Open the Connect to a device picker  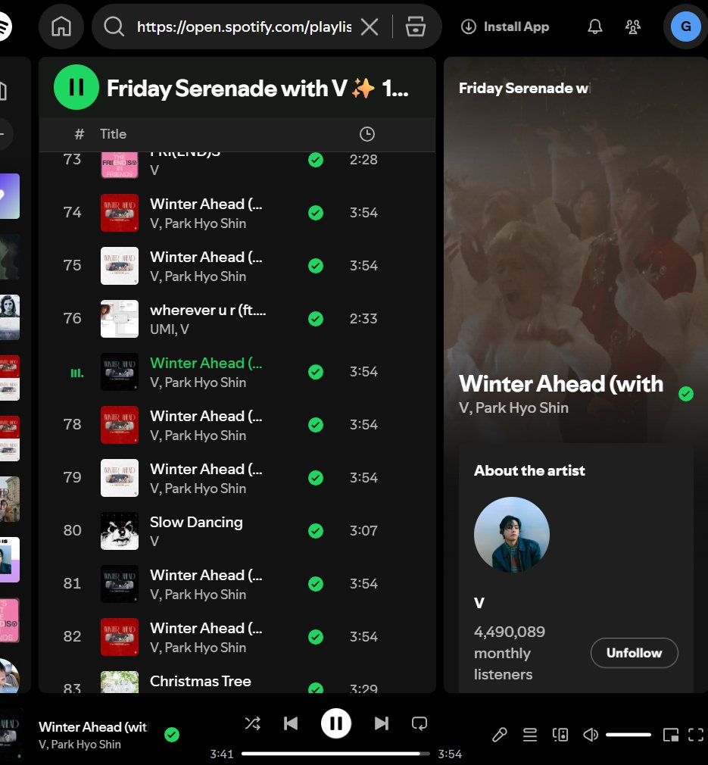coord(560,734)
